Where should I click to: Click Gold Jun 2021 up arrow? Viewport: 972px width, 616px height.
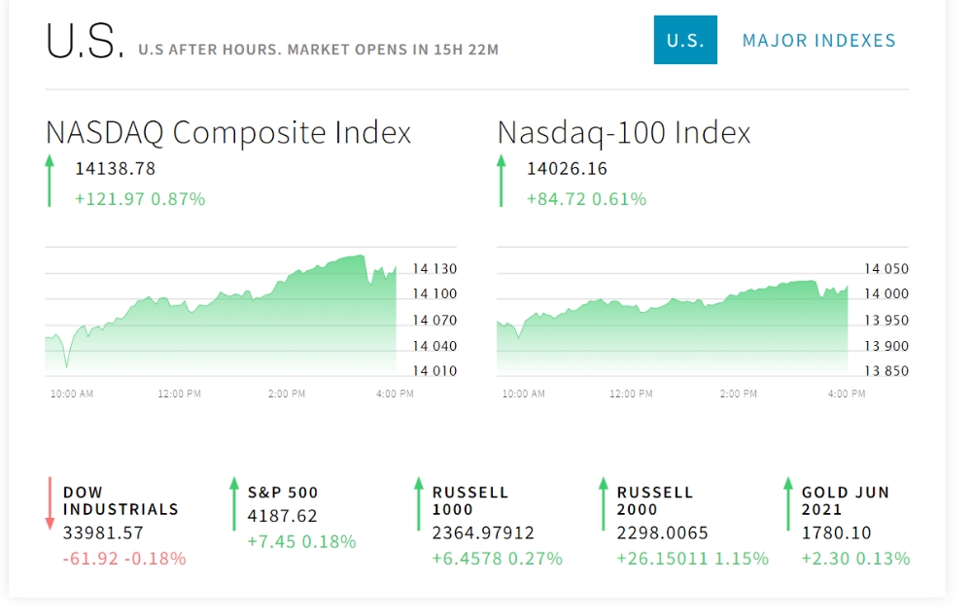(788, 503)
